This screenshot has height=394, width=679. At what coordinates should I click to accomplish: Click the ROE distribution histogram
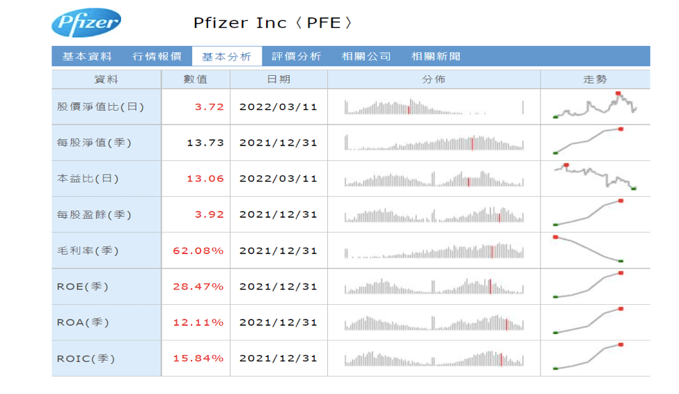tap(433, 286)
